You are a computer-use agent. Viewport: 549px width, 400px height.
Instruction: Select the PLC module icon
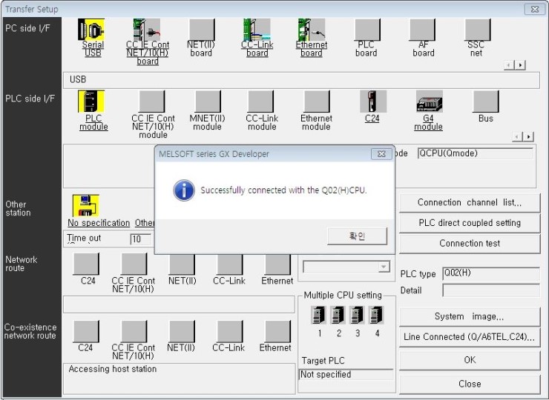(x=91, y=101)
